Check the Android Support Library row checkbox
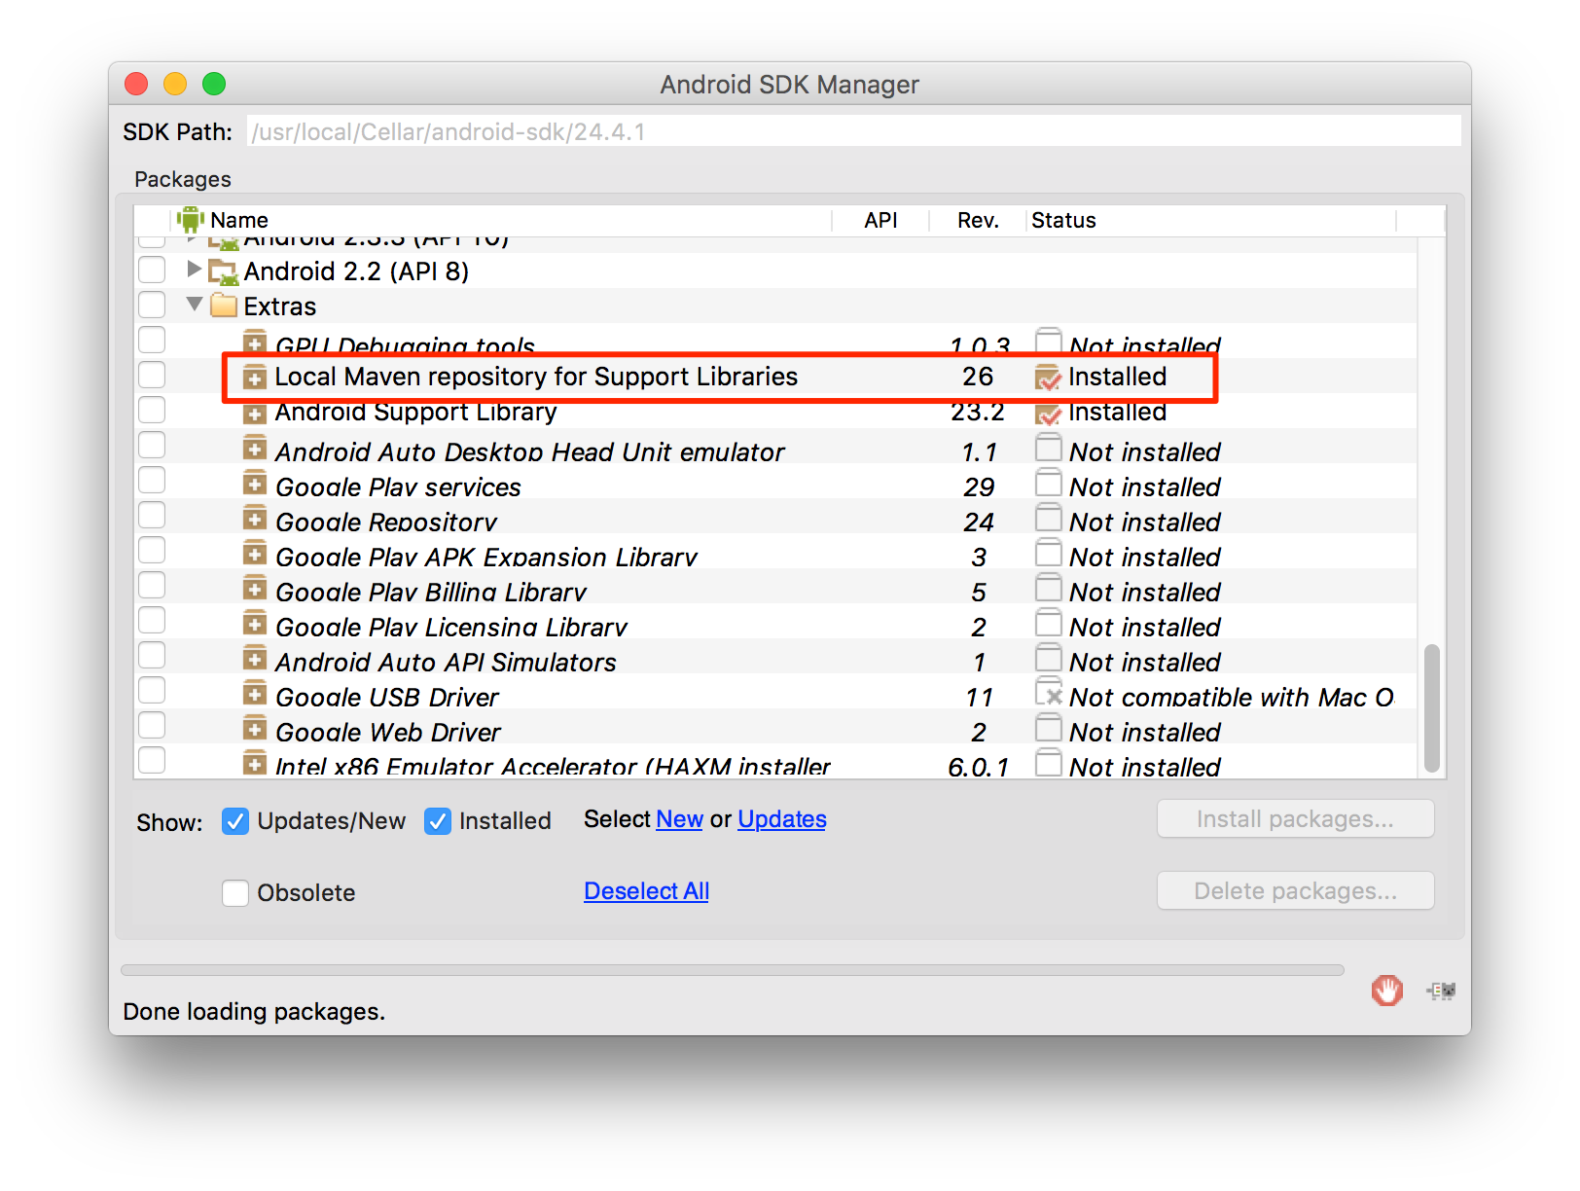This screenshot has height=1191, width=1580. pos(152,410)
